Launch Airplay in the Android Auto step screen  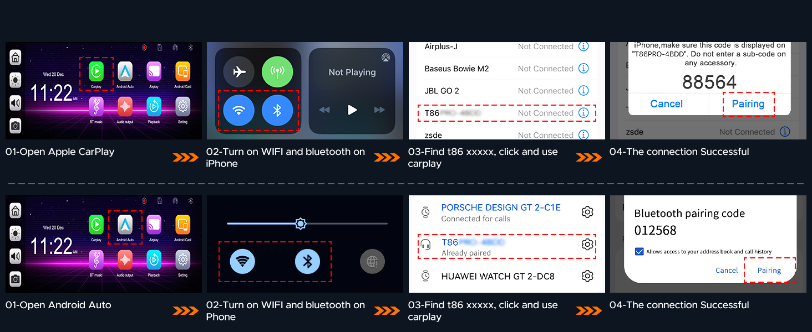(154, 224)
